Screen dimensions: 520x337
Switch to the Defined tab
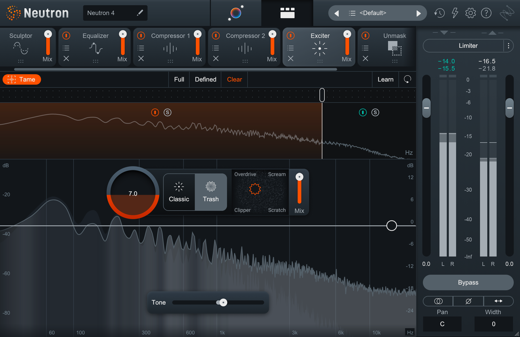pyautogui.click(x=205, y=79)
